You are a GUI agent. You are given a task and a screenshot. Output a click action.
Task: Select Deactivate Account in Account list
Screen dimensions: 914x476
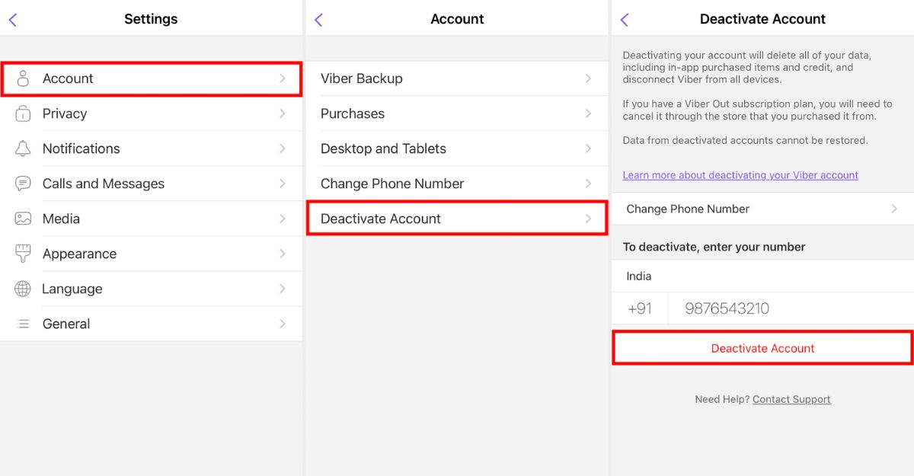(456, 219)
